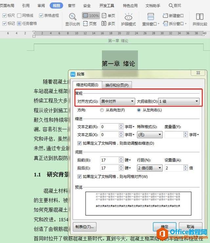
Task: Close the 段落 paragraph dialog
Action: (198, 73)
